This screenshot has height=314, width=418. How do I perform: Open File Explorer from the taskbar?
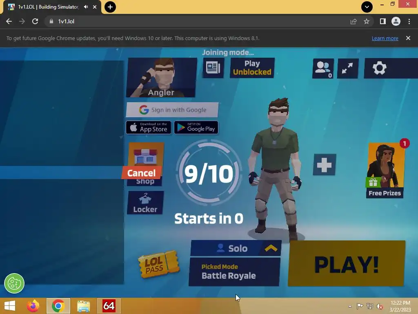pyautogui.click(x=83, y=306)
